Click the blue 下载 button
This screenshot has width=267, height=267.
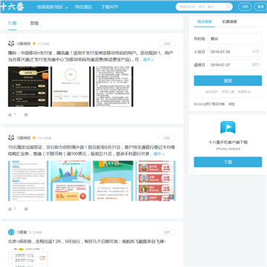coord(228,162)
